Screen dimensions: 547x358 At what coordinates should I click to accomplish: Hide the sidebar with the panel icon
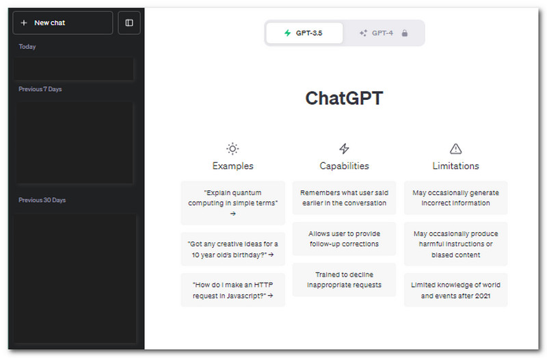pos(129,23)
